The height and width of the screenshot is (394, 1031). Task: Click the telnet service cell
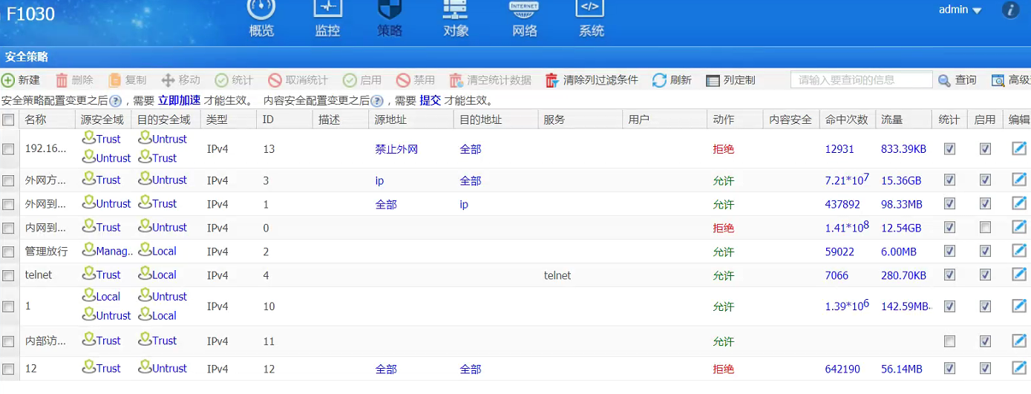point(557,275)
